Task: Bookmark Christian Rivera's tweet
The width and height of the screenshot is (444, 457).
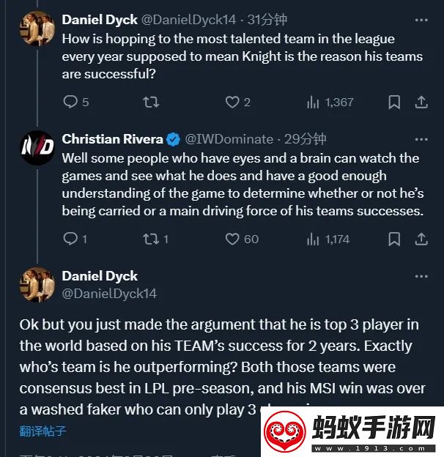Action: [x=394, y=239]
